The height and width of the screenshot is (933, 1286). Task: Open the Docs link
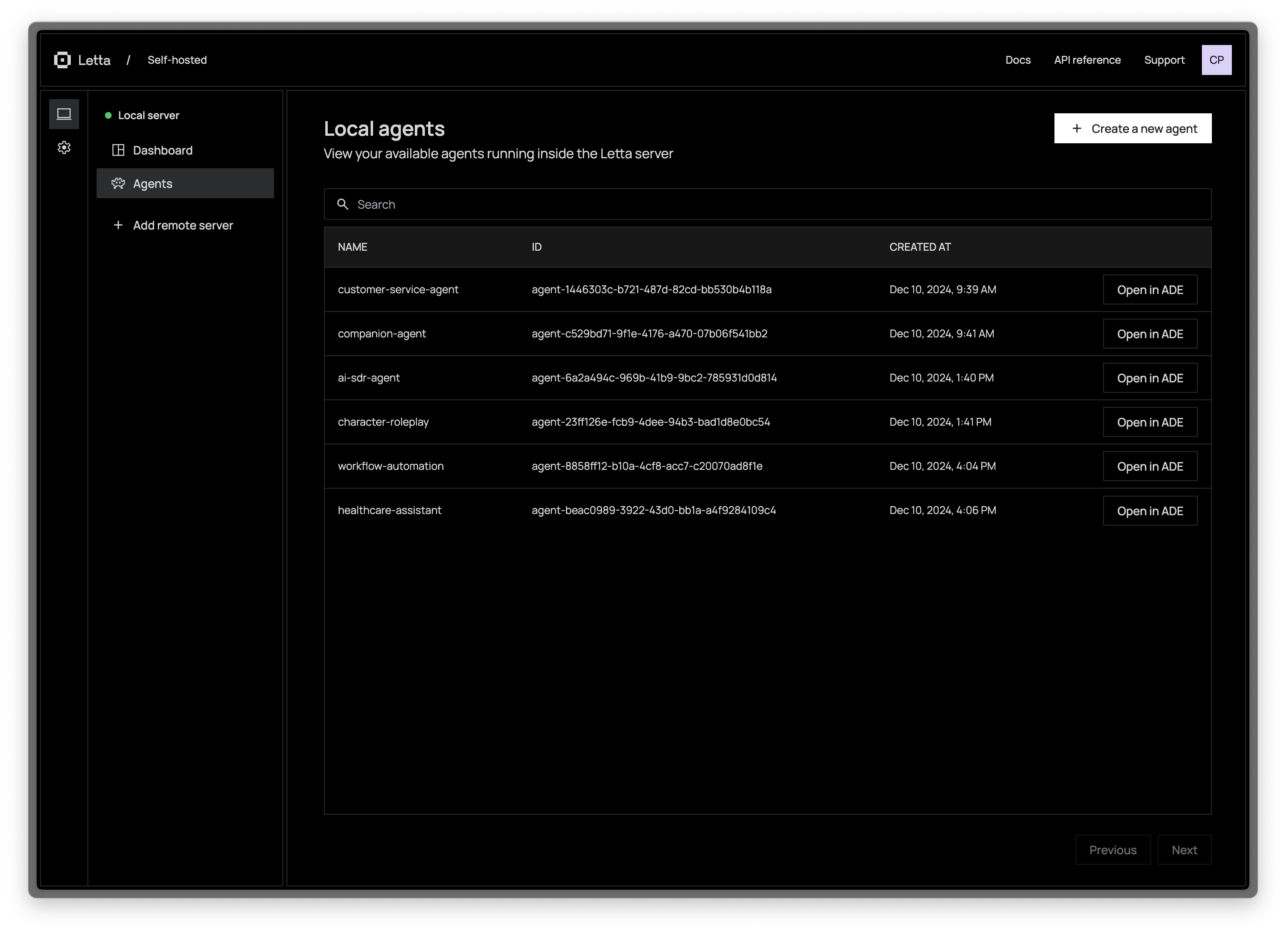1018,60
